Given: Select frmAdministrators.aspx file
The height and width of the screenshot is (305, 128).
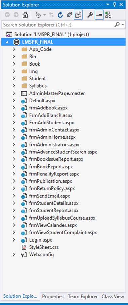Looking at the screenshot, I should tap(54, 145).
